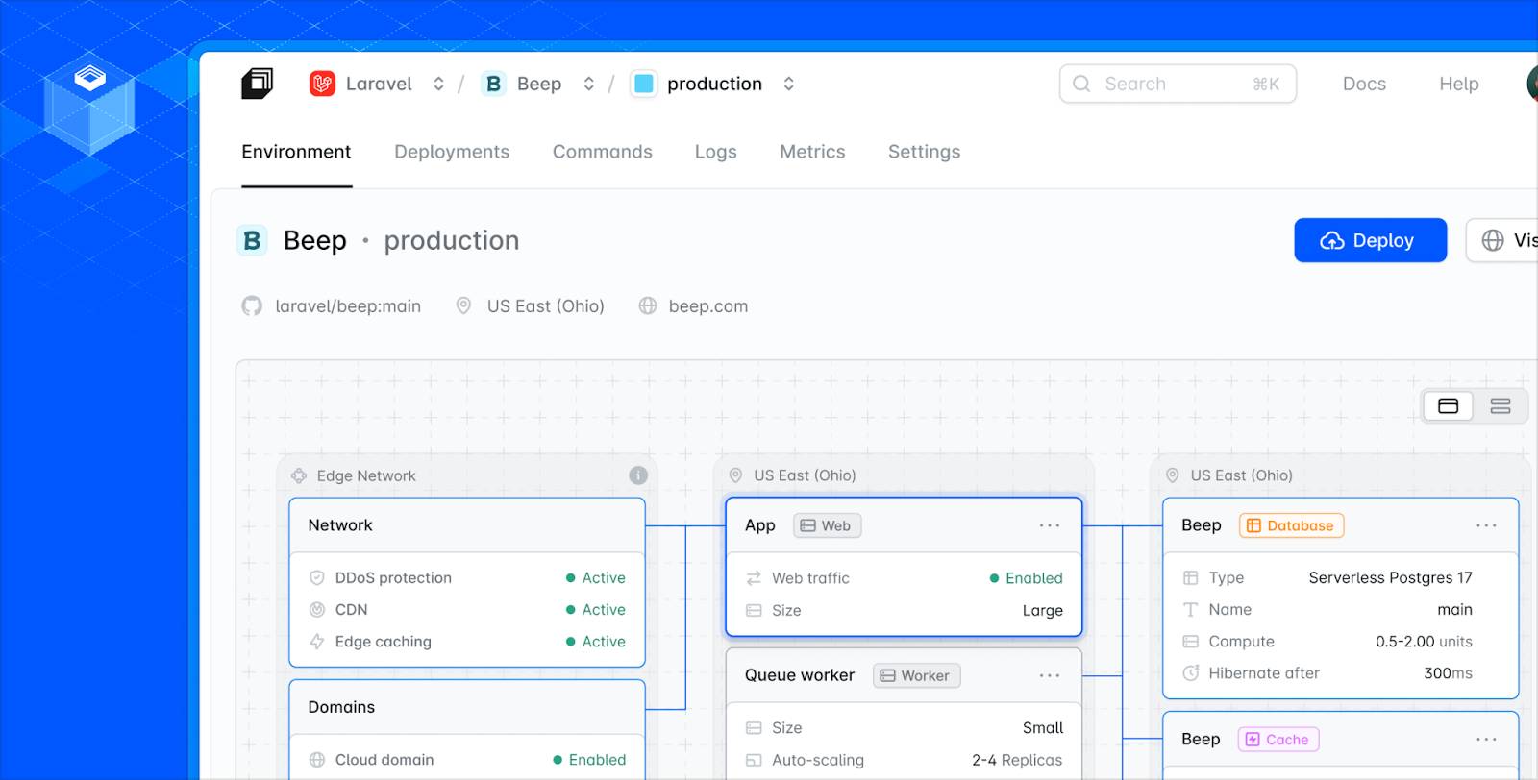Image resolution: width=1538 pixels, height=780 pixels.
Task: Click the Laravel Cloud logo icon
Action: tap(257, 84)
